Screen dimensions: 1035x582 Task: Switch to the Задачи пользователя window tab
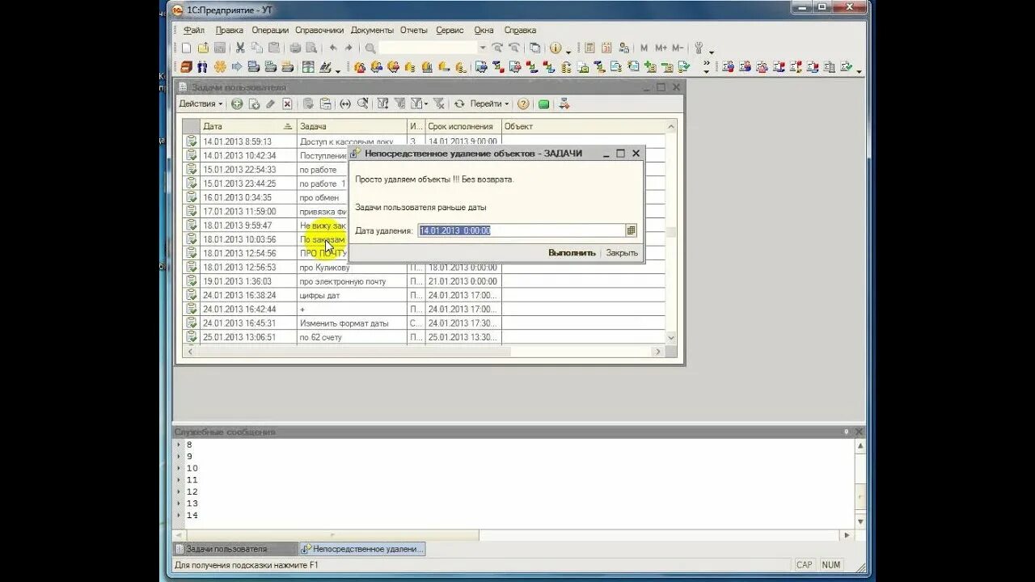click(234, 549)
